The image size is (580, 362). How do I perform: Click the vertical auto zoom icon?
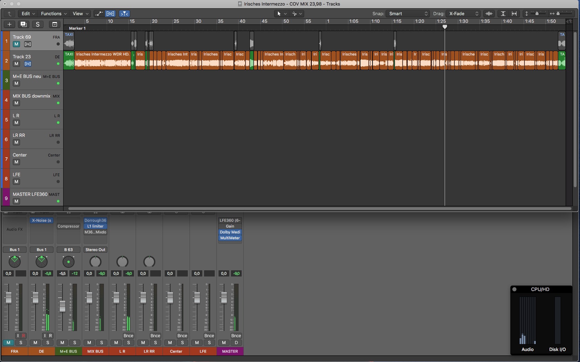[503, 14]
